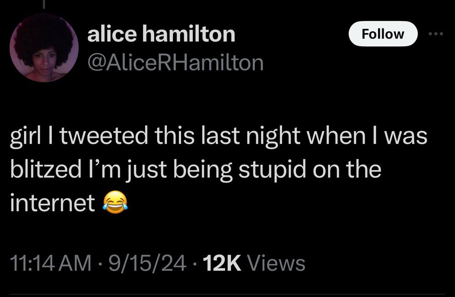Click the Follow button
The height and width of the screenshot is (297, 455).
[x=383, y=33]
